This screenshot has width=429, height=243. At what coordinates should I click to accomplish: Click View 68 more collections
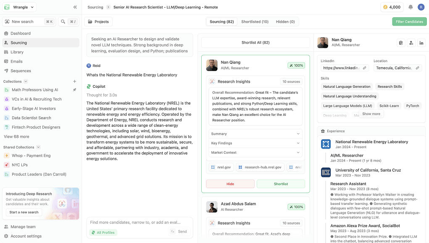(x=16, y=137)
